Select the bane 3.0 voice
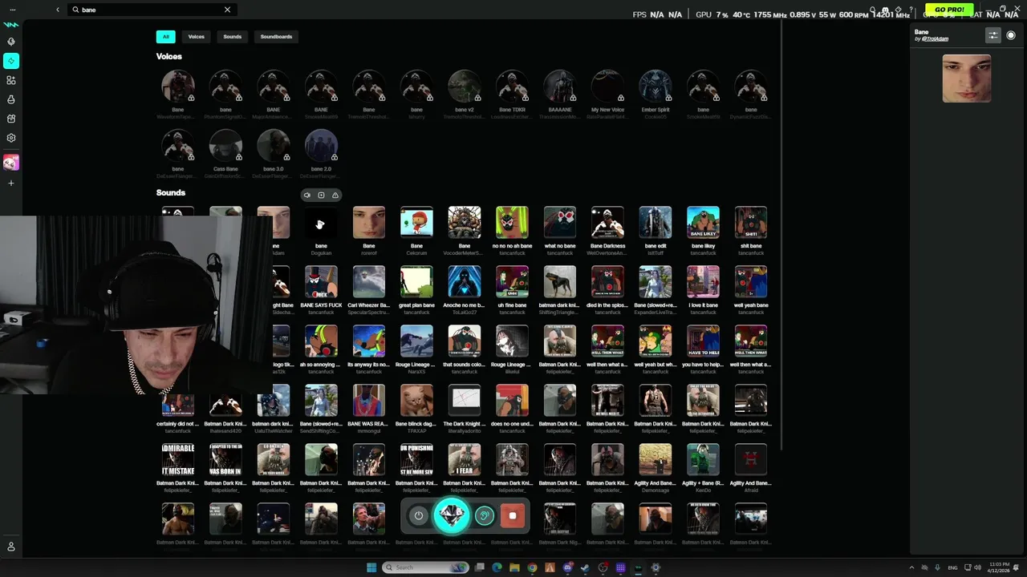The image size is (1027, 577). [x=274, y=146]
